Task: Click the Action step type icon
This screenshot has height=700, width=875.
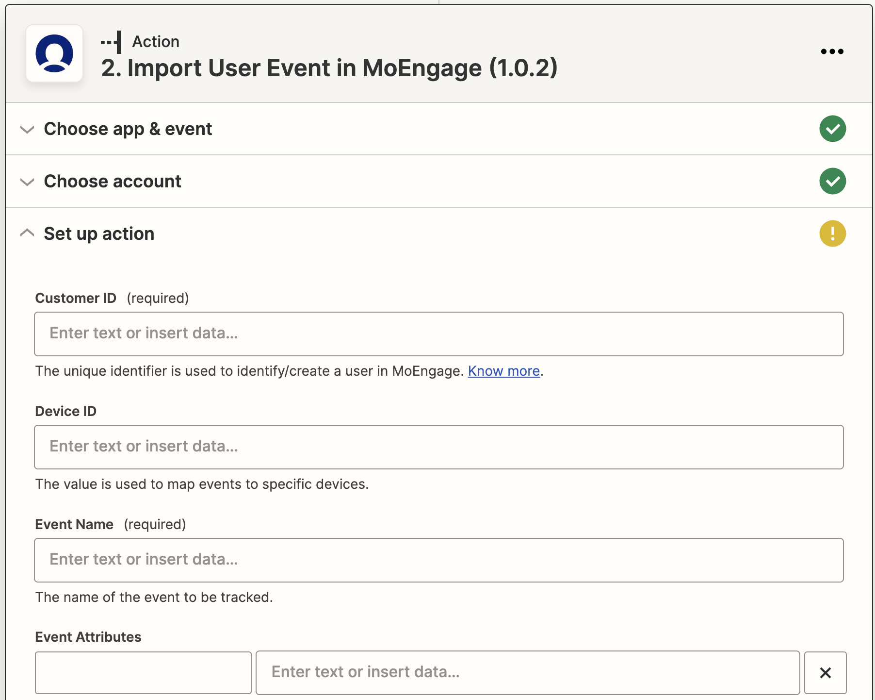Action: pos(111,42)
